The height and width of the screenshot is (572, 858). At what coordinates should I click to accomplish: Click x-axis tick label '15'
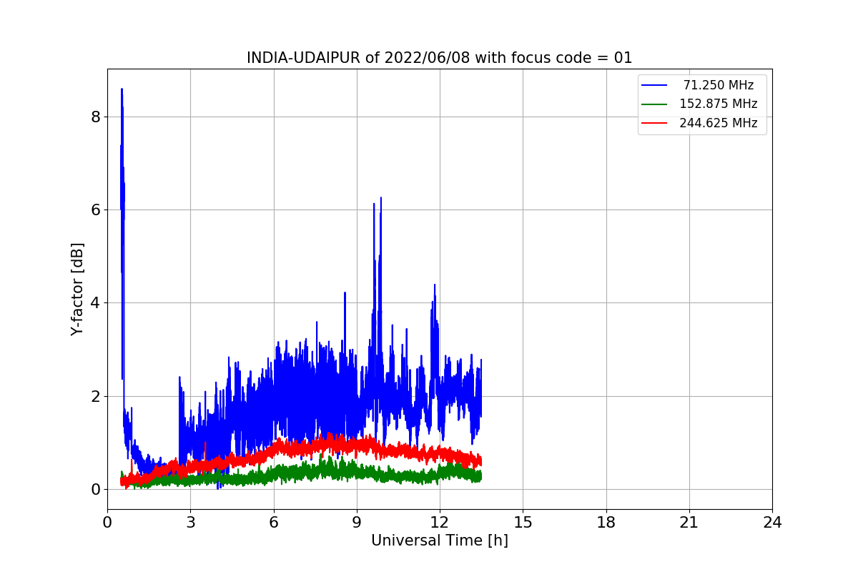pyautogui.click(x=523, y=522)
